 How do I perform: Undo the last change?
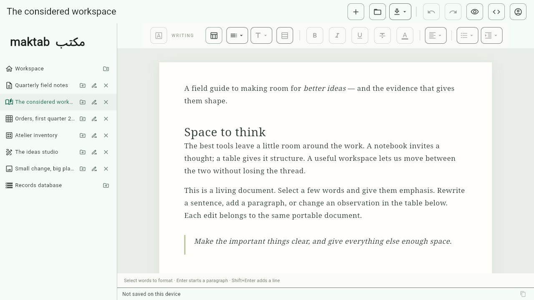[431, 12]
